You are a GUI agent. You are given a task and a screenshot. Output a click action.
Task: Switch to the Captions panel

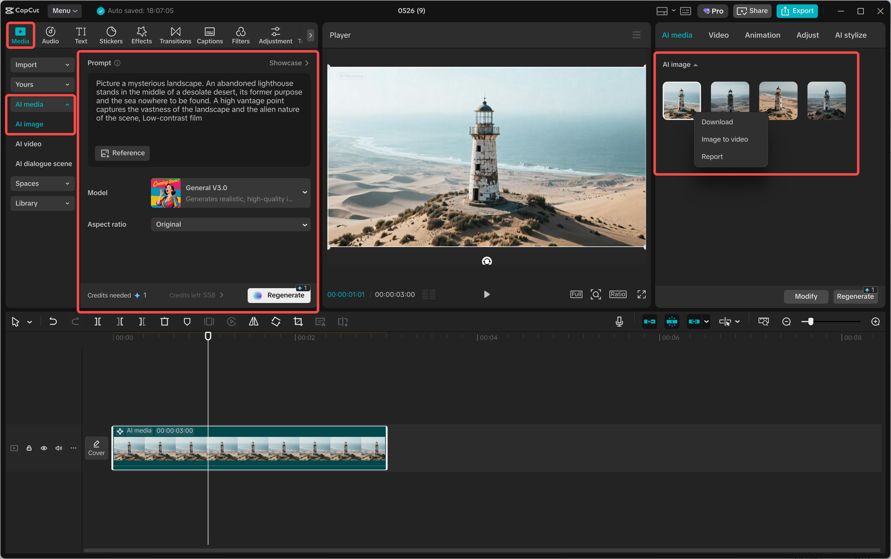(x=209, y=35)
